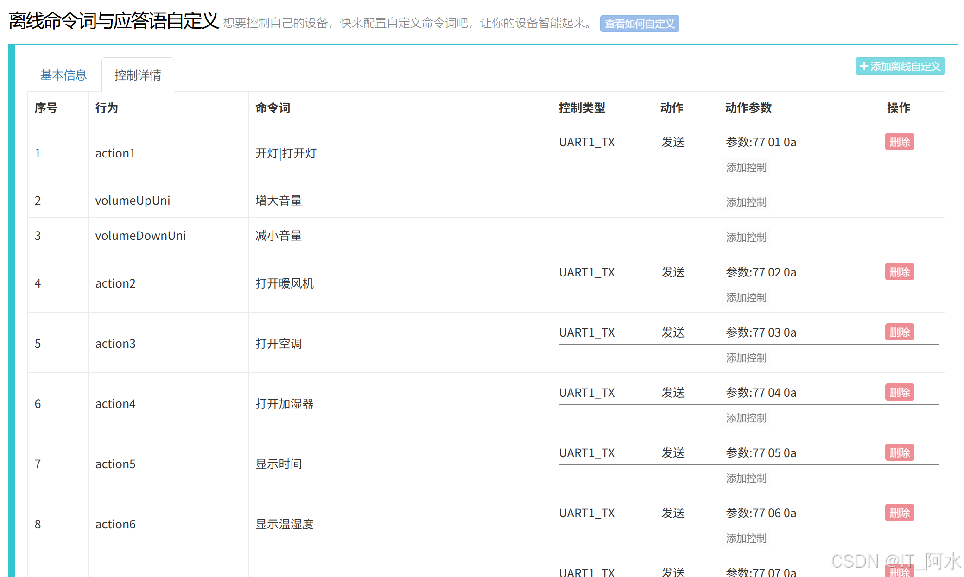
Task: Switch to the 基本信息 tab
Action: [63, 75]
